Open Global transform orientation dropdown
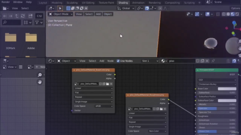 pos(126,8)
